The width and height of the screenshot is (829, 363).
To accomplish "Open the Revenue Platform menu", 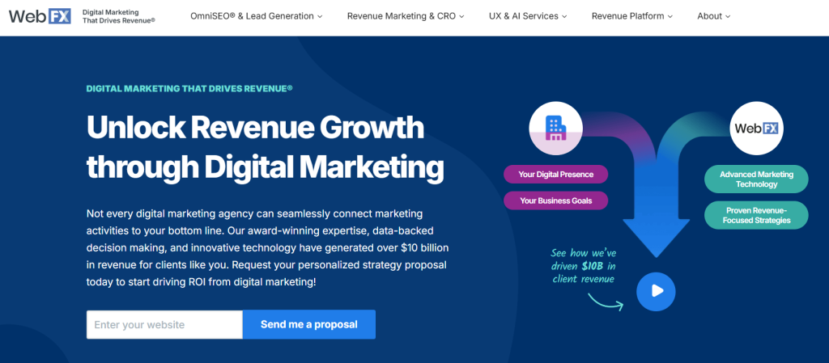I will click(x=632, y=16).
